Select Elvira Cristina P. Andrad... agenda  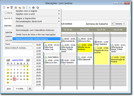tap(18, 48)
